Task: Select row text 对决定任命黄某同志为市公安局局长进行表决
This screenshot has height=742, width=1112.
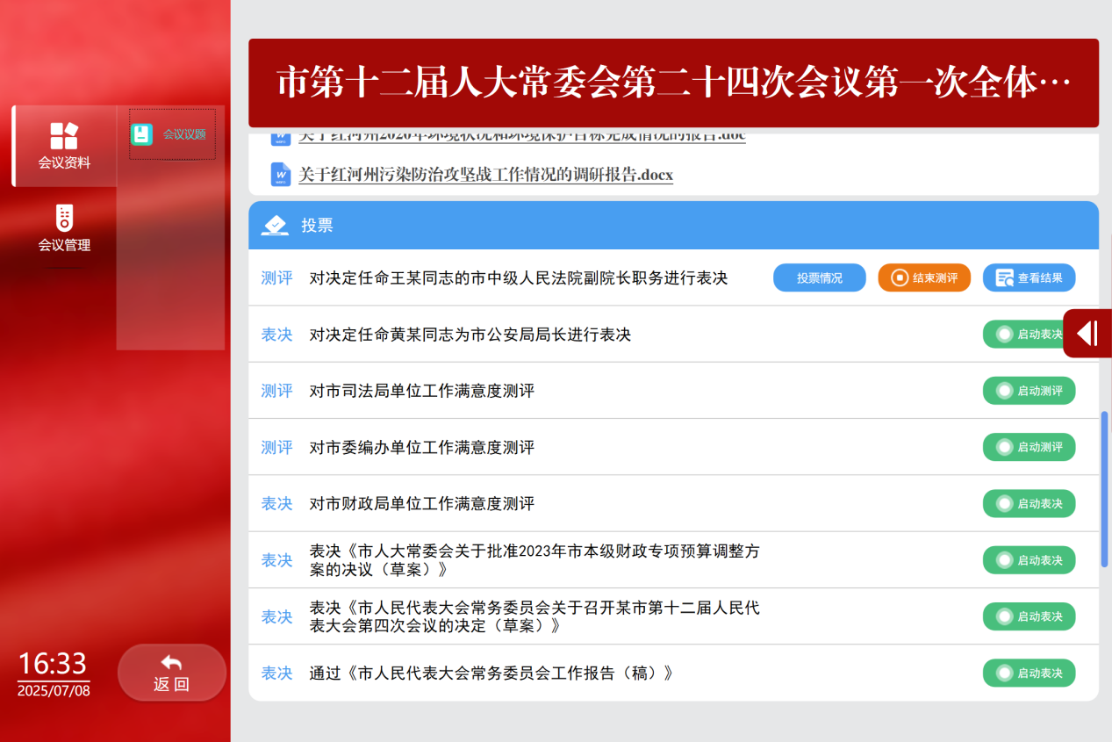Action: 470,335
